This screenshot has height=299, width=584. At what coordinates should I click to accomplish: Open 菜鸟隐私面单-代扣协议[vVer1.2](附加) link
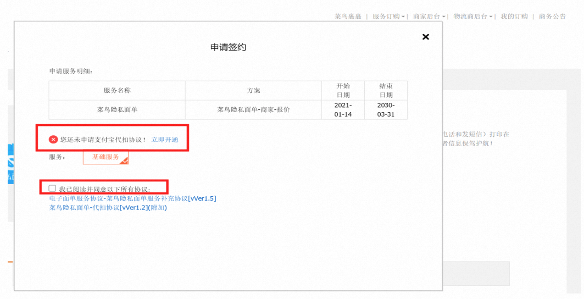pyautogui.click(x=108, y=208)
